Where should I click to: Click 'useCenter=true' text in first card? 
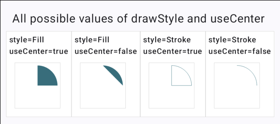[39, 52]
